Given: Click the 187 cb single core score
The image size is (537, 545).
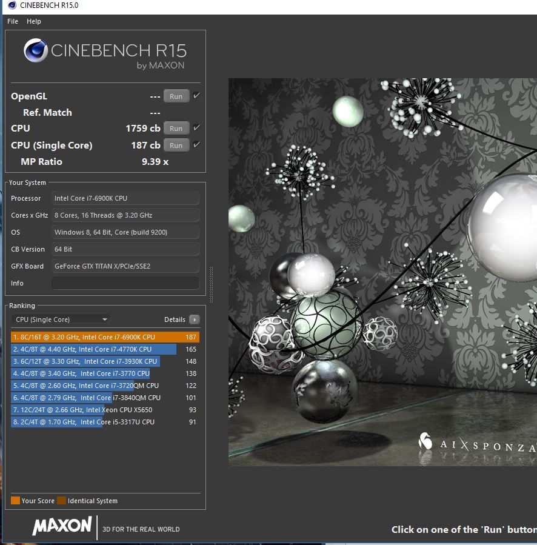Looking at the screenshot, I should coord(145,145).
